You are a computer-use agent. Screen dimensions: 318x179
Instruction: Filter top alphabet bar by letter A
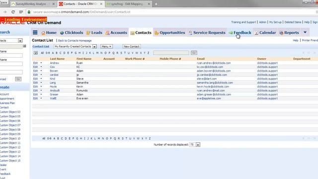pos(53,53)
